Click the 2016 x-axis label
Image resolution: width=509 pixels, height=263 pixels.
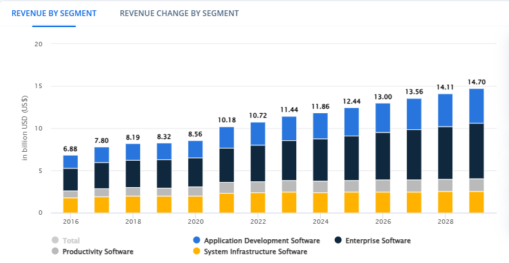pyautogui.click(x=71, y=222)
